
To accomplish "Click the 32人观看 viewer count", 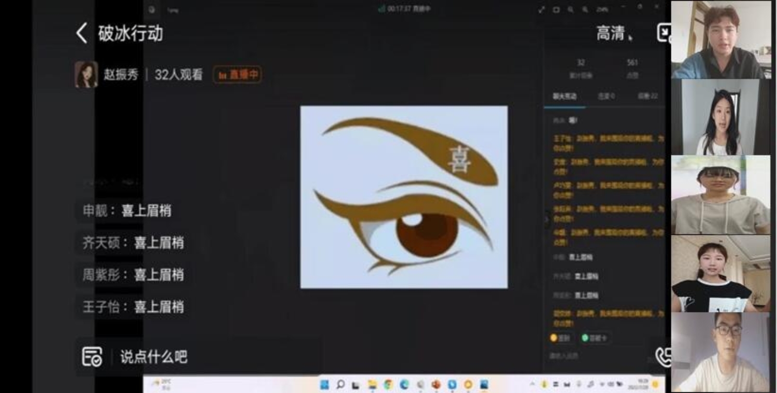I will pos(178,75).
